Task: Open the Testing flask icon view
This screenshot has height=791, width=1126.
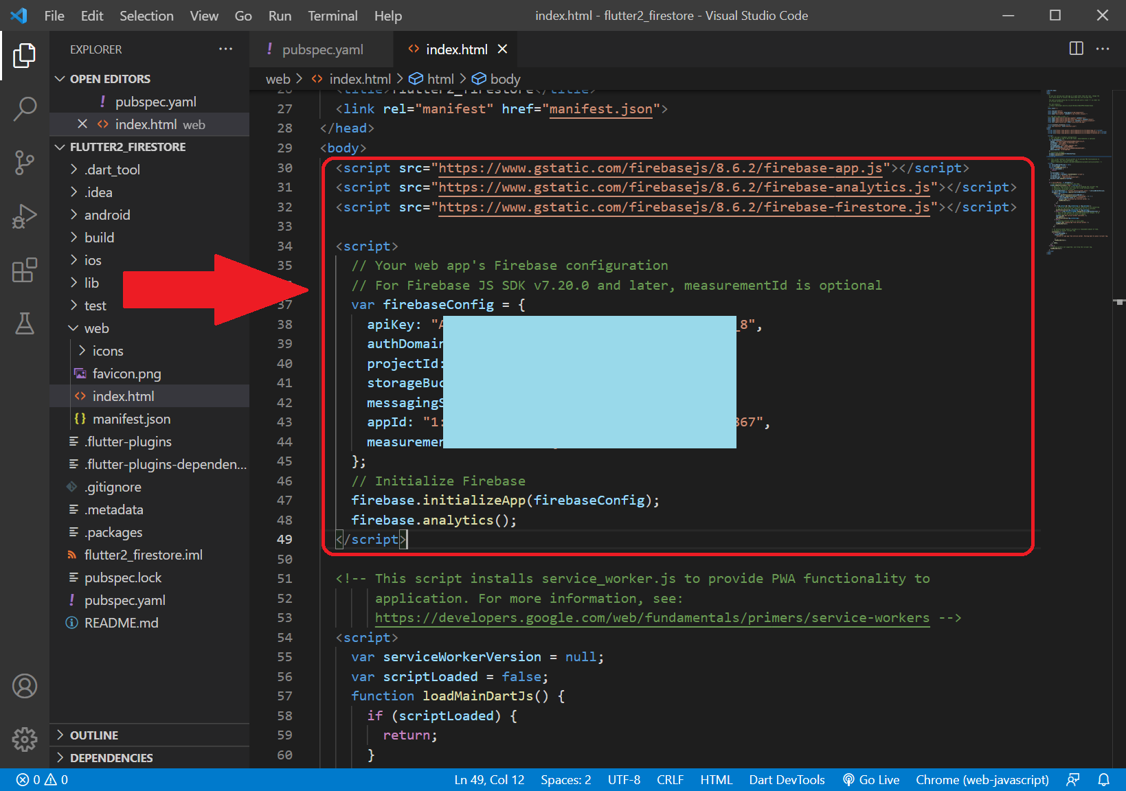Action: pyautogui.click(x=25, y=323)
